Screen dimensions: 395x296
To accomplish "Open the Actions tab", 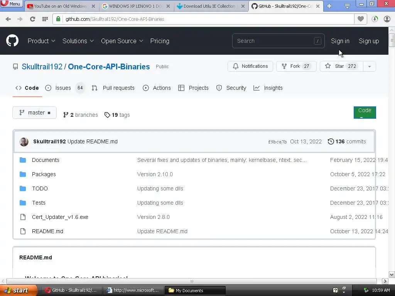I will [x=157, y=88].
